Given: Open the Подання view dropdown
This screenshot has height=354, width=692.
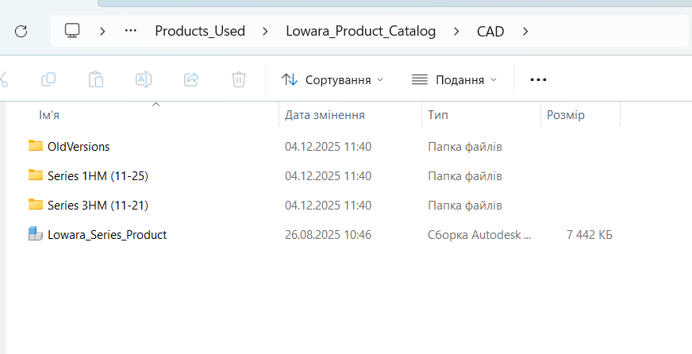Looking at the screenshot, I should [455, 80].
